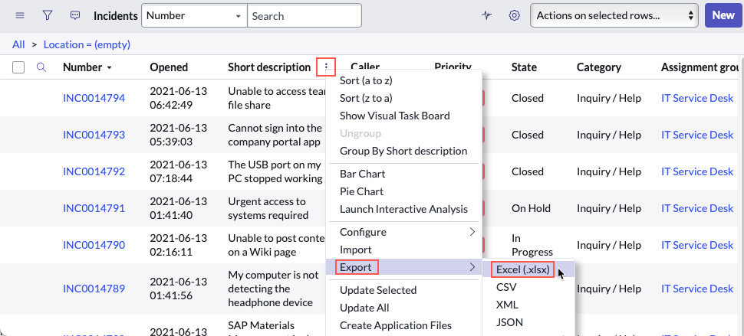Click the Short description column header
The image size is (744, 336).
(269, 67)
